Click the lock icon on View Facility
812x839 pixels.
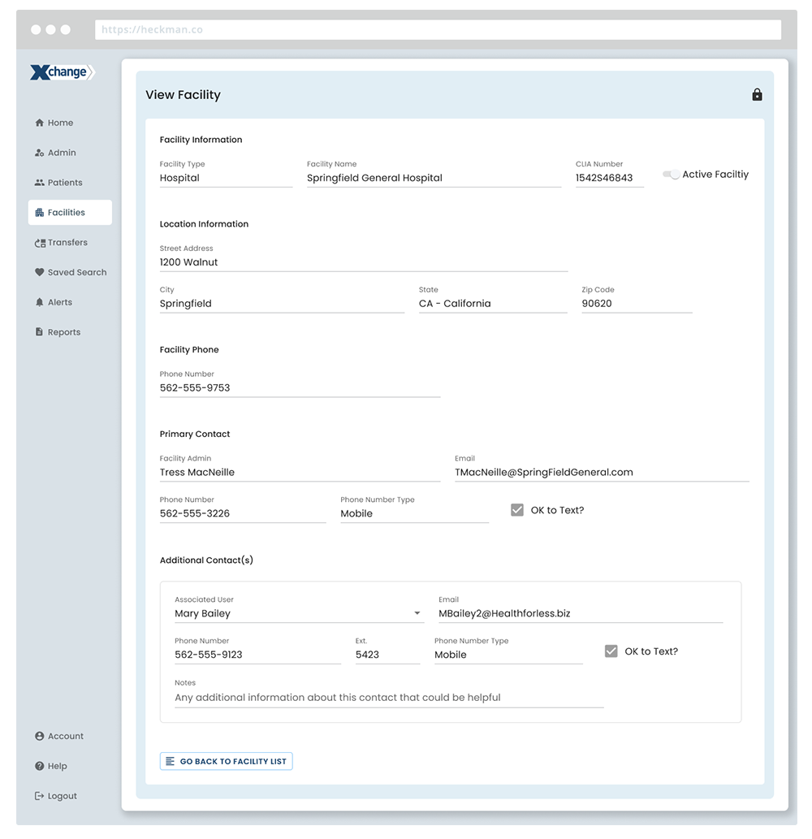(x=757, y=95)
